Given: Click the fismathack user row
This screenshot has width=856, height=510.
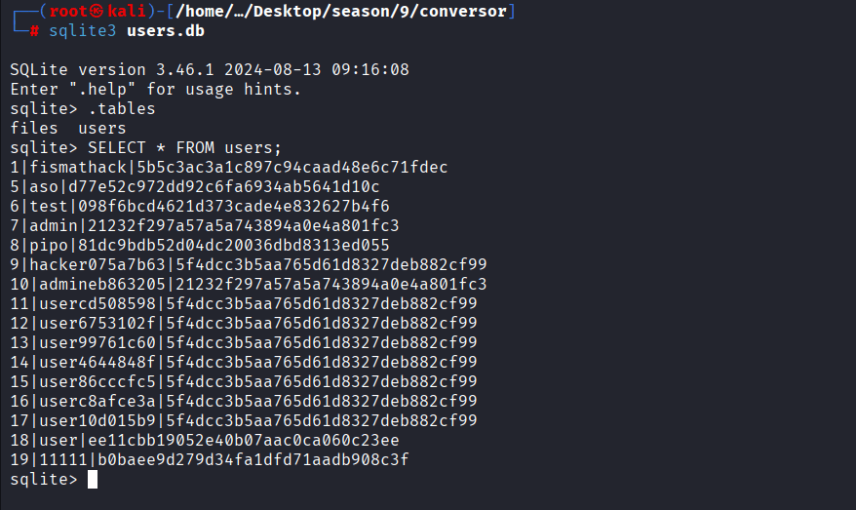Looking at the screenshot, I should tap(229, 167).
